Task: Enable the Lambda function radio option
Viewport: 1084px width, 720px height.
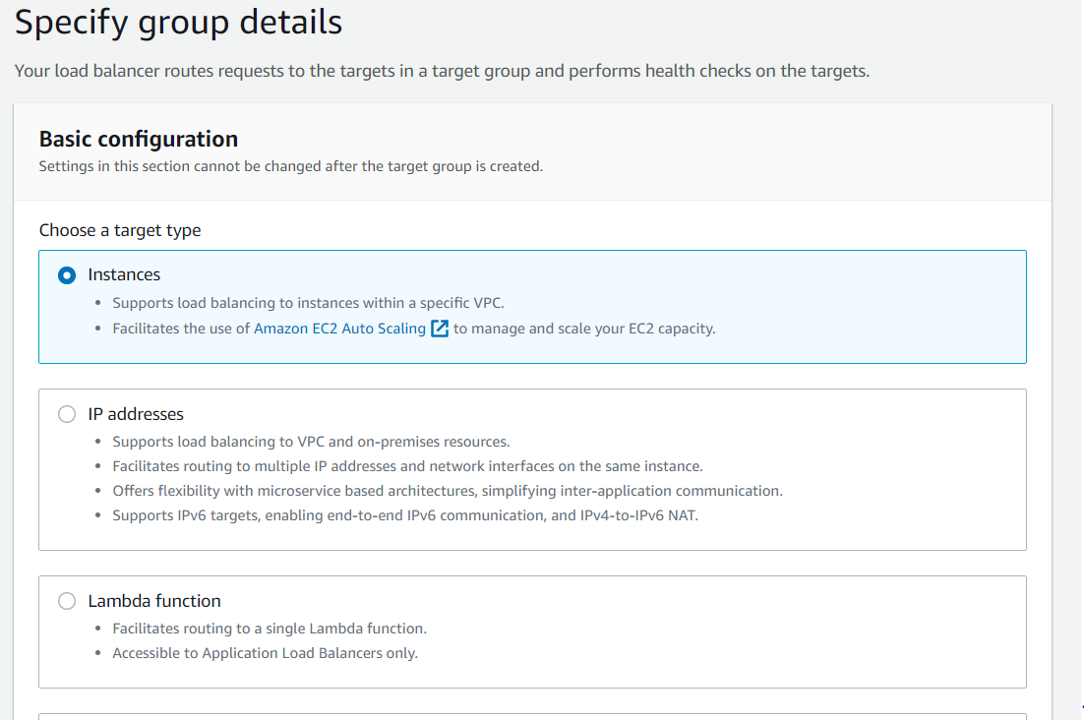Action: tap(67, 601)
